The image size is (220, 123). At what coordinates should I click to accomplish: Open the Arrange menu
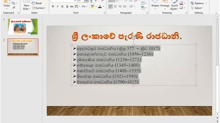[x=165, y=5]
